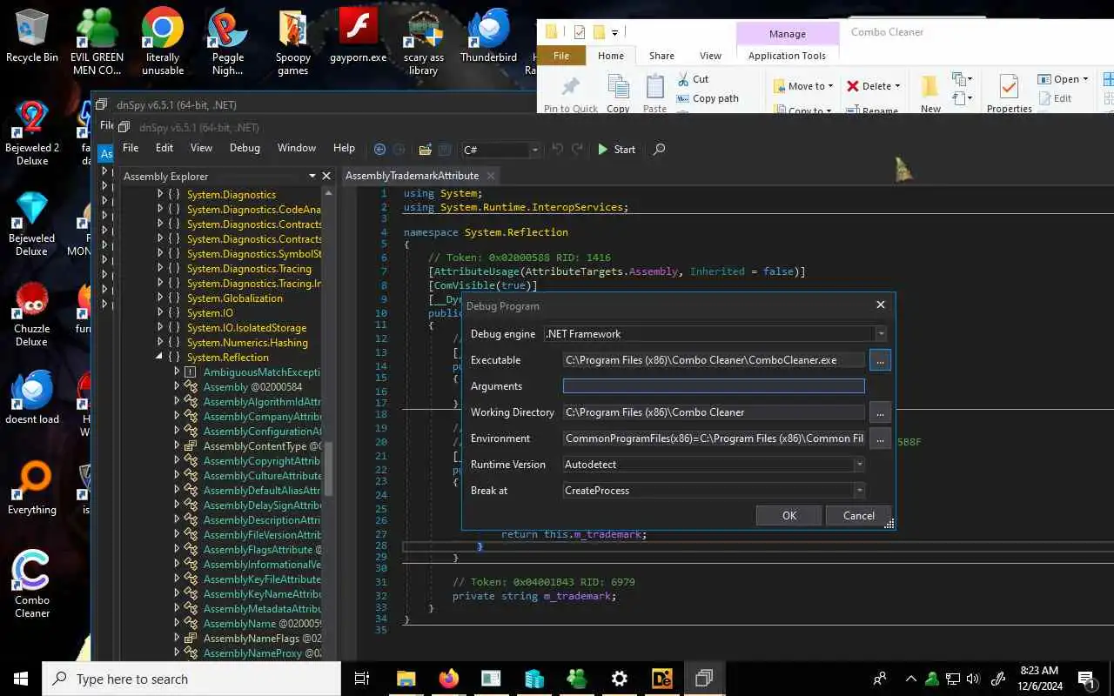Select the System.Numerics.Hashing tree item
Image resolution: width=1114 pixels, height=696 pixels.
(x=246, y=342)
